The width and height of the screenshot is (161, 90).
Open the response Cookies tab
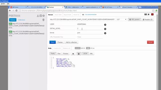tap(57, 48)
